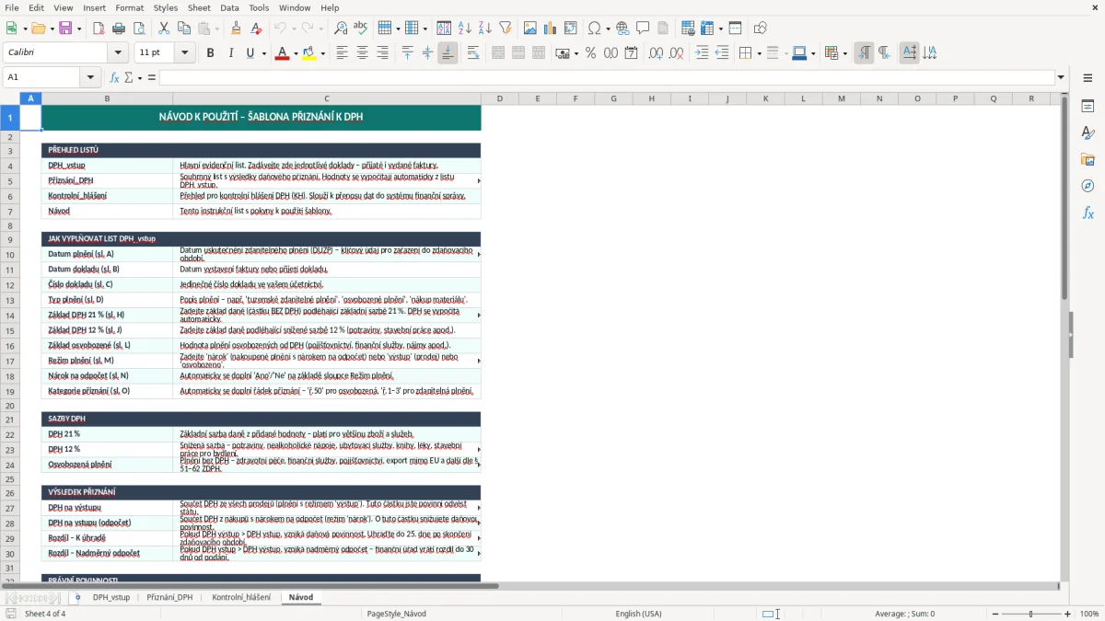The height and width of the screenshot is (621, 1105).
Task: Toggle the AutoFilter funnel icon
Action: [x=506, y=29]
